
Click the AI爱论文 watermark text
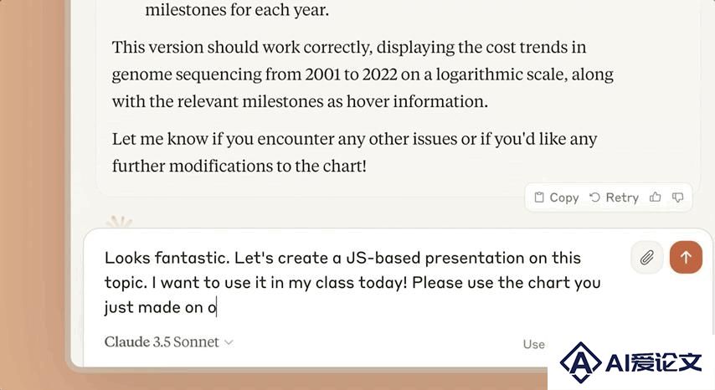click(x=653, y=362)
